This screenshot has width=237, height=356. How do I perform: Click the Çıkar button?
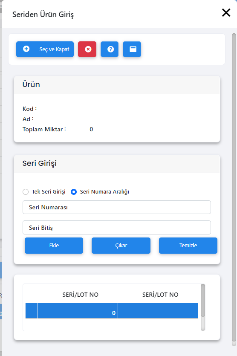121,246
